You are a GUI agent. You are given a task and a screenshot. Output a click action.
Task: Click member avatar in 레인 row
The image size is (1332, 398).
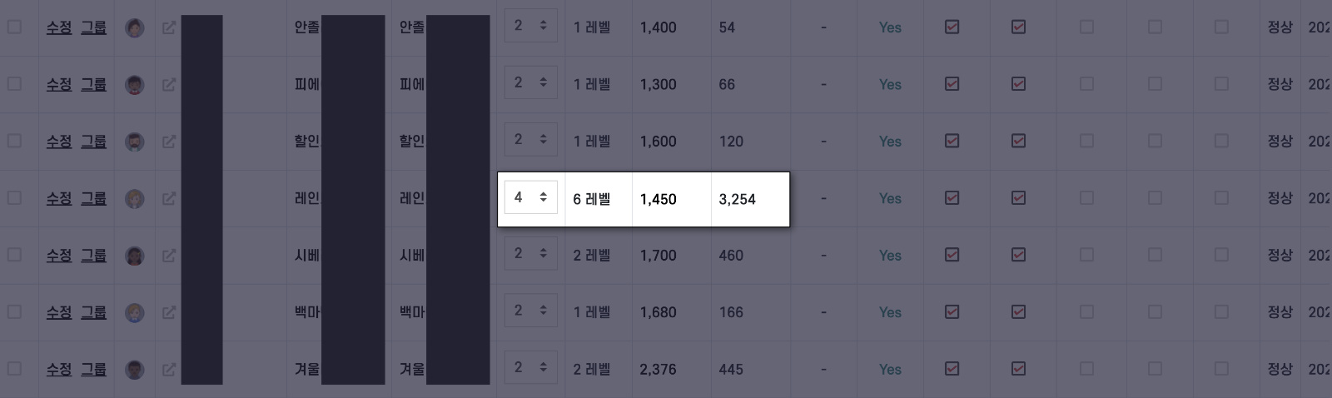[135, 198]
